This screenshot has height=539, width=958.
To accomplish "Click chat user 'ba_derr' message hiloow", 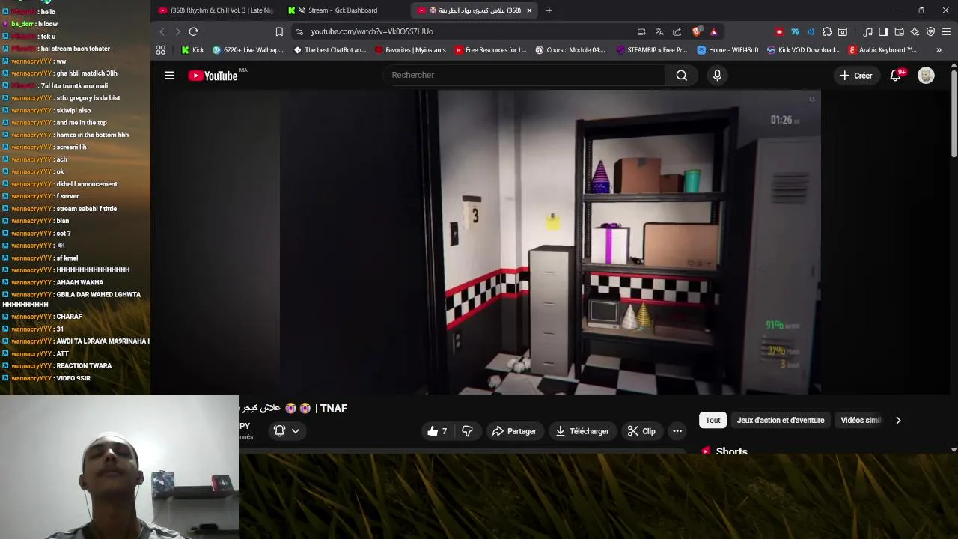I will (x=30, y=24).
